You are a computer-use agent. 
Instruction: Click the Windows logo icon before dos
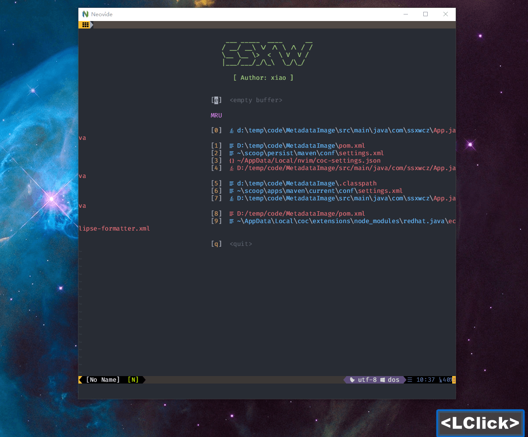point(383,380)
